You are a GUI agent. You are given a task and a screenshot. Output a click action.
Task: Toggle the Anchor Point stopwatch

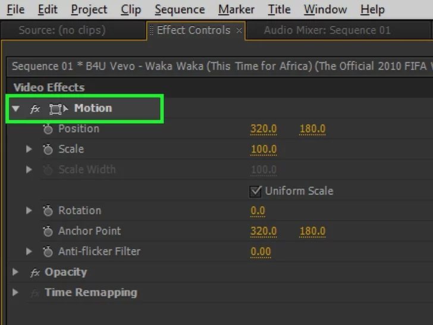click(48, 231)
